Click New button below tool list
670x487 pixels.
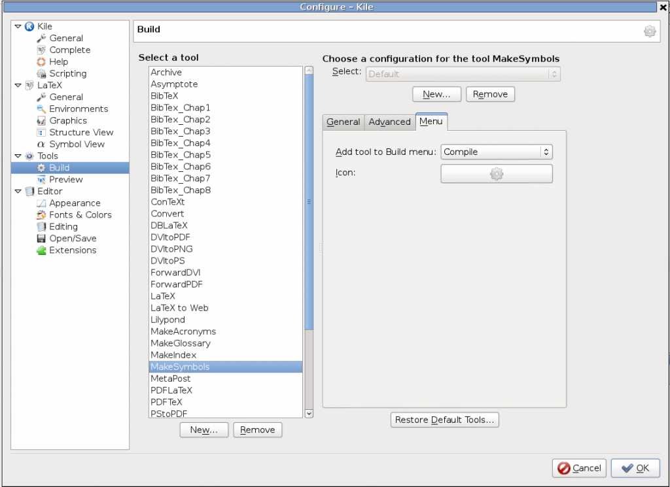pyautogui.click(x=204, y=430)
